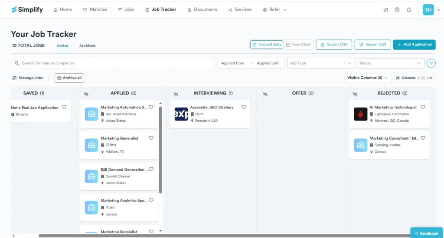Open the Feedback button
The height and width of the screenshot is (238, 444).
[427, 233]
